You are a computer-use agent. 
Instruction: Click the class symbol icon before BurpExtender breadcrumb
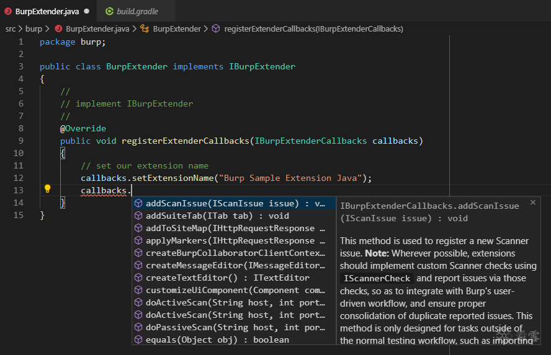click(x=145, y=28)
